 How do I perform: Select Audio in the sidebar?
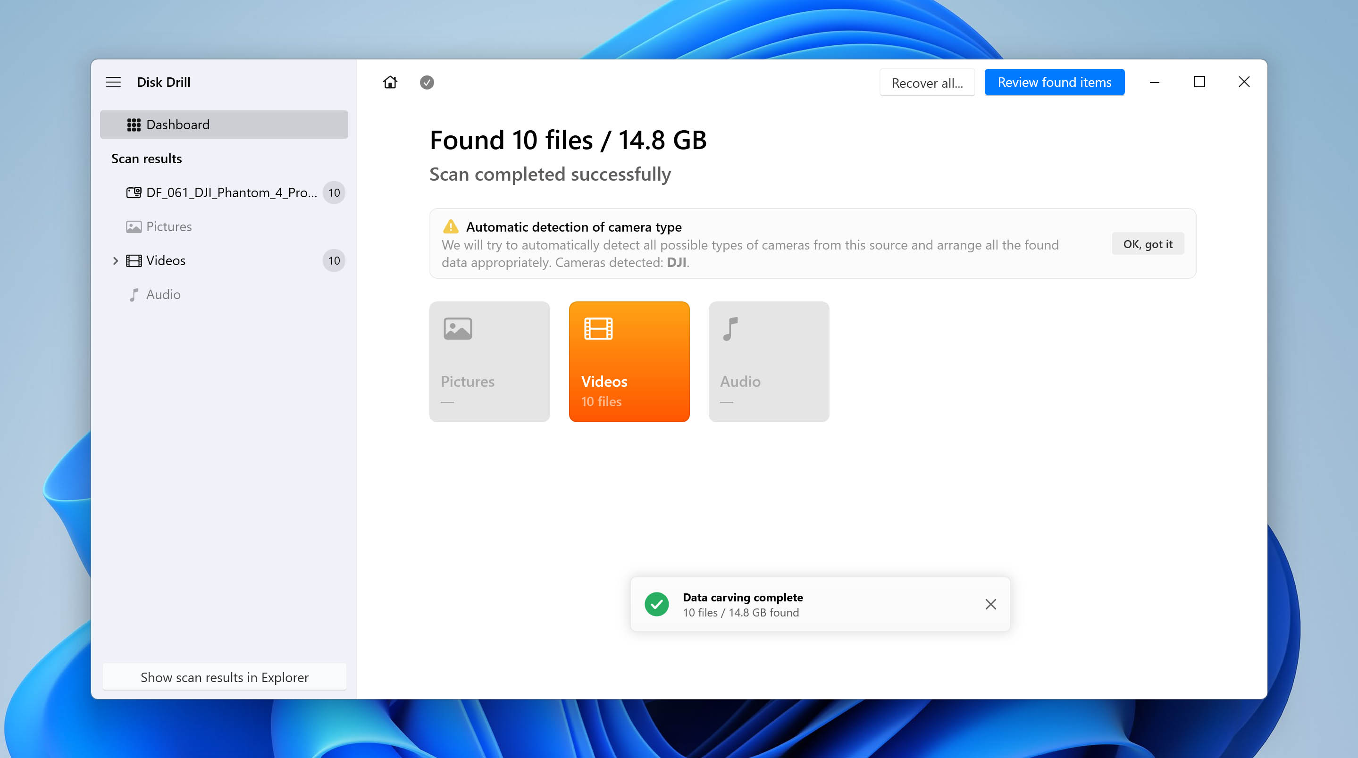click(224, 294)
